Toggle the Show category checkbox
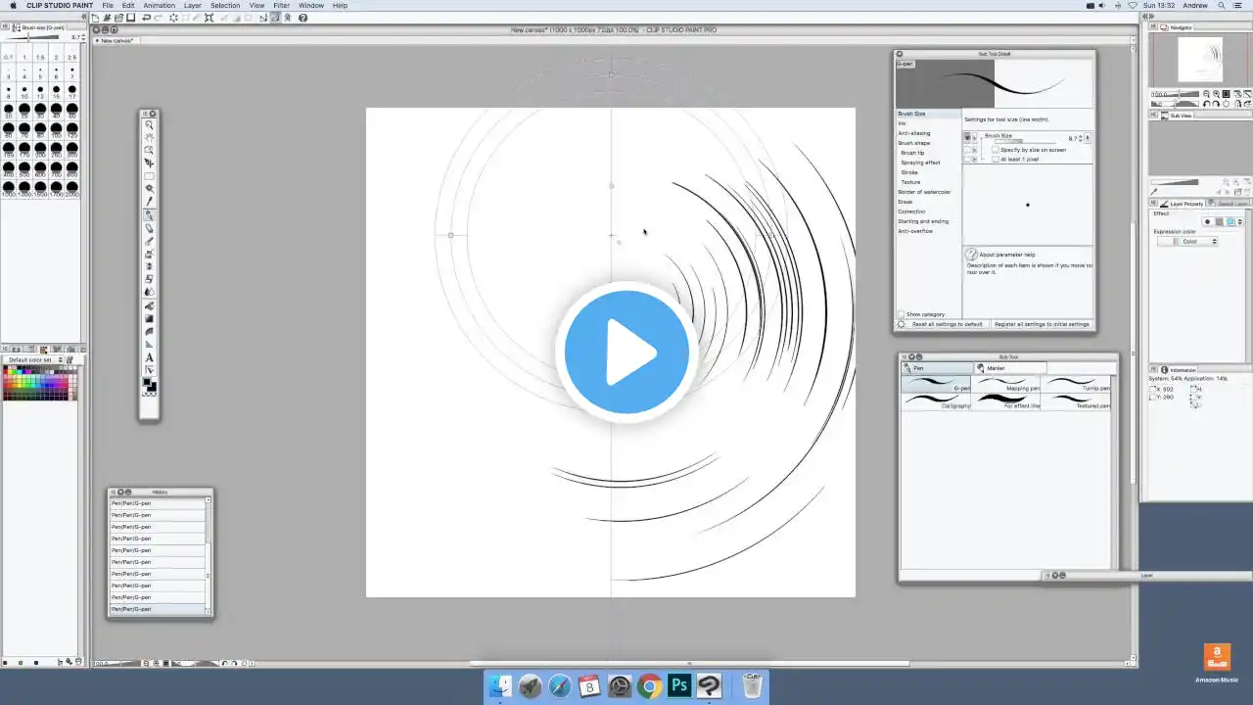Image resolution: width=1253 pixels, height=705 pixels. [902, 314]
